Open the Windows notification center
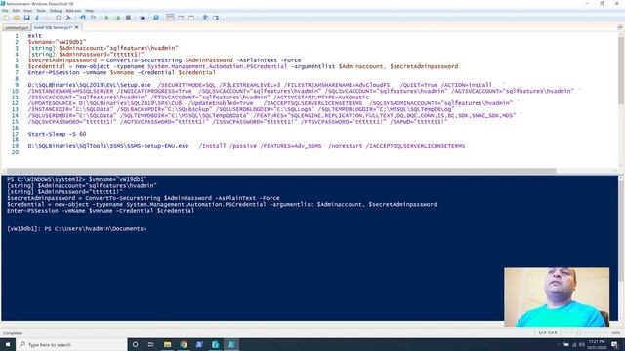The width and height of the screenshot is (625, 351). click(615, 344)
